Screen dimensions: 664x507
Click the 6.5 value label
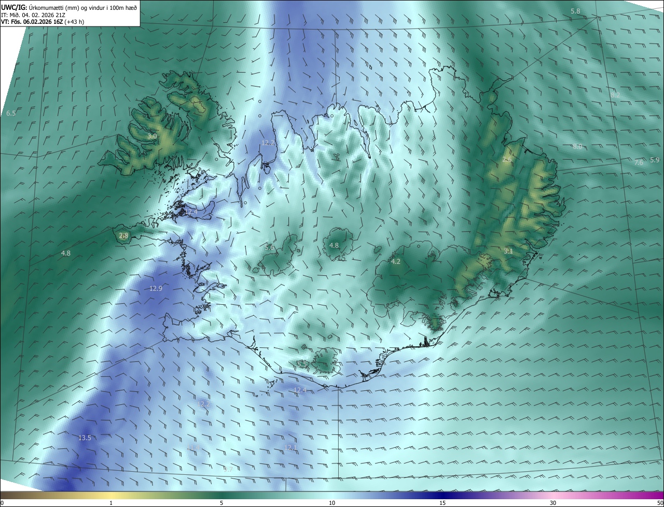click(x=11, y=113)
